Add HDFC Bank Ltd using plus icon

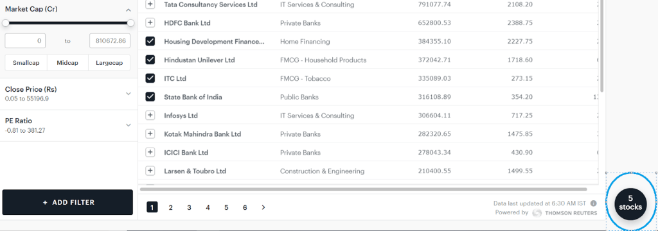click(x=150, y=22)
